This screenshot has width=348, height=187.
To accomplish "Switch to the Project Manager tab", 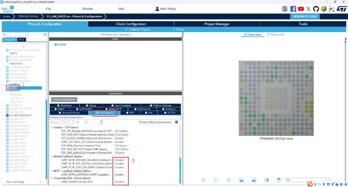I will click(217, 24).
